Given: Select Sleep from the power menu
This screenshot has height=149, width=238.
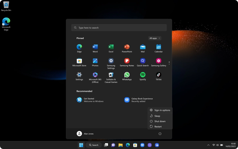Looking at the screenshot, I should 157,116.
